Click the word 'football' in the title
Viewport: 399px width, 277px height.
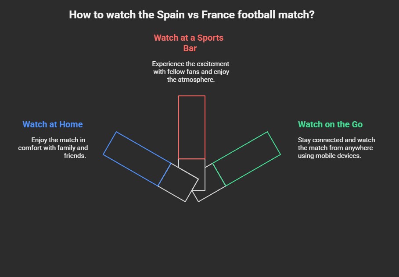[x=256, y=15]
